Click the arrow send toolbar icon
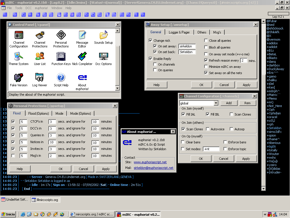Image resolution: width=290 pixels, height=218 pixels. tap(87, 15)
